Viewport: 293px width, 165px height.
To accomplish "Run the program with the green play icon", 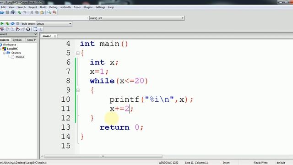I will 2,23.
